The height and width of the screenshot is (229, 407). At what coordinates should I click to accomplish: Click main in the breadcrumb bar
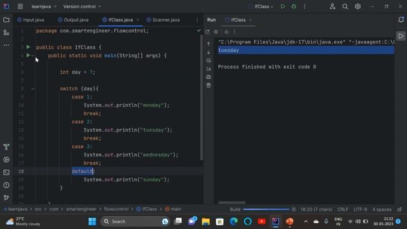point(173,209)
